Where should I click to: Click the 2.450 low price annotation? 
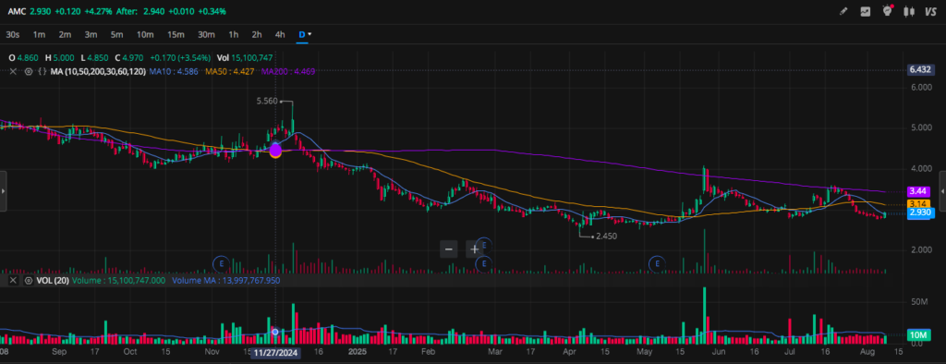[x=606, y=236]
